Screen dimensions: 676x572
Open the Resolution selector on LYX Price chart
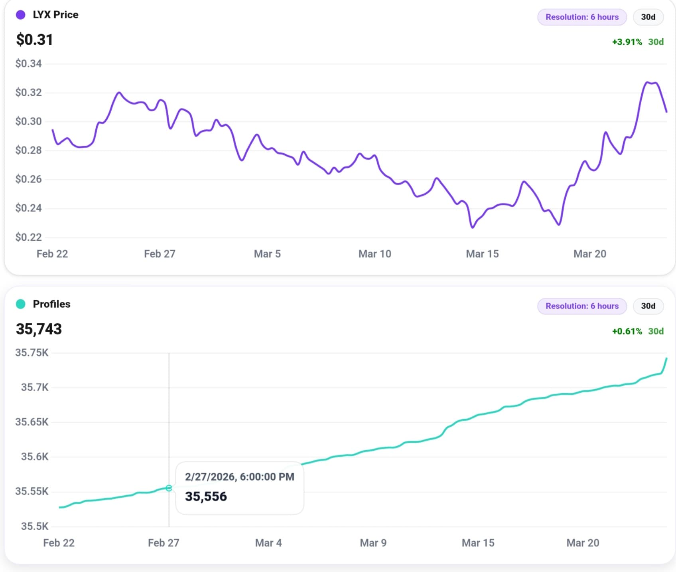point(581,17)
